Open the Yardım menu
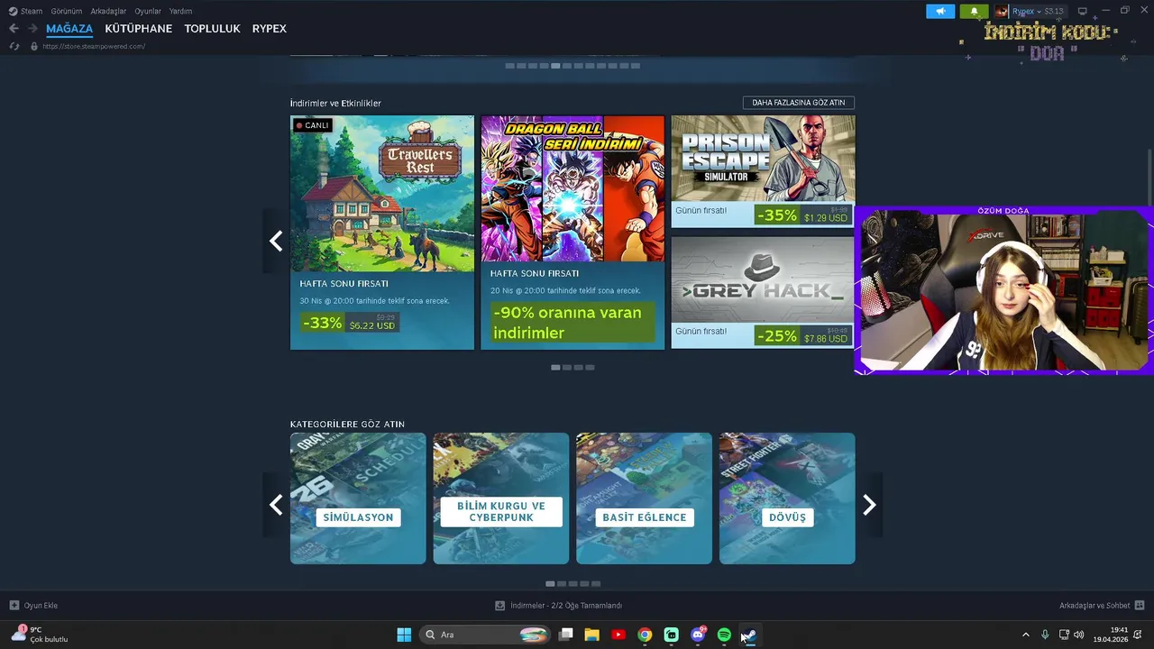 point(180,12)
